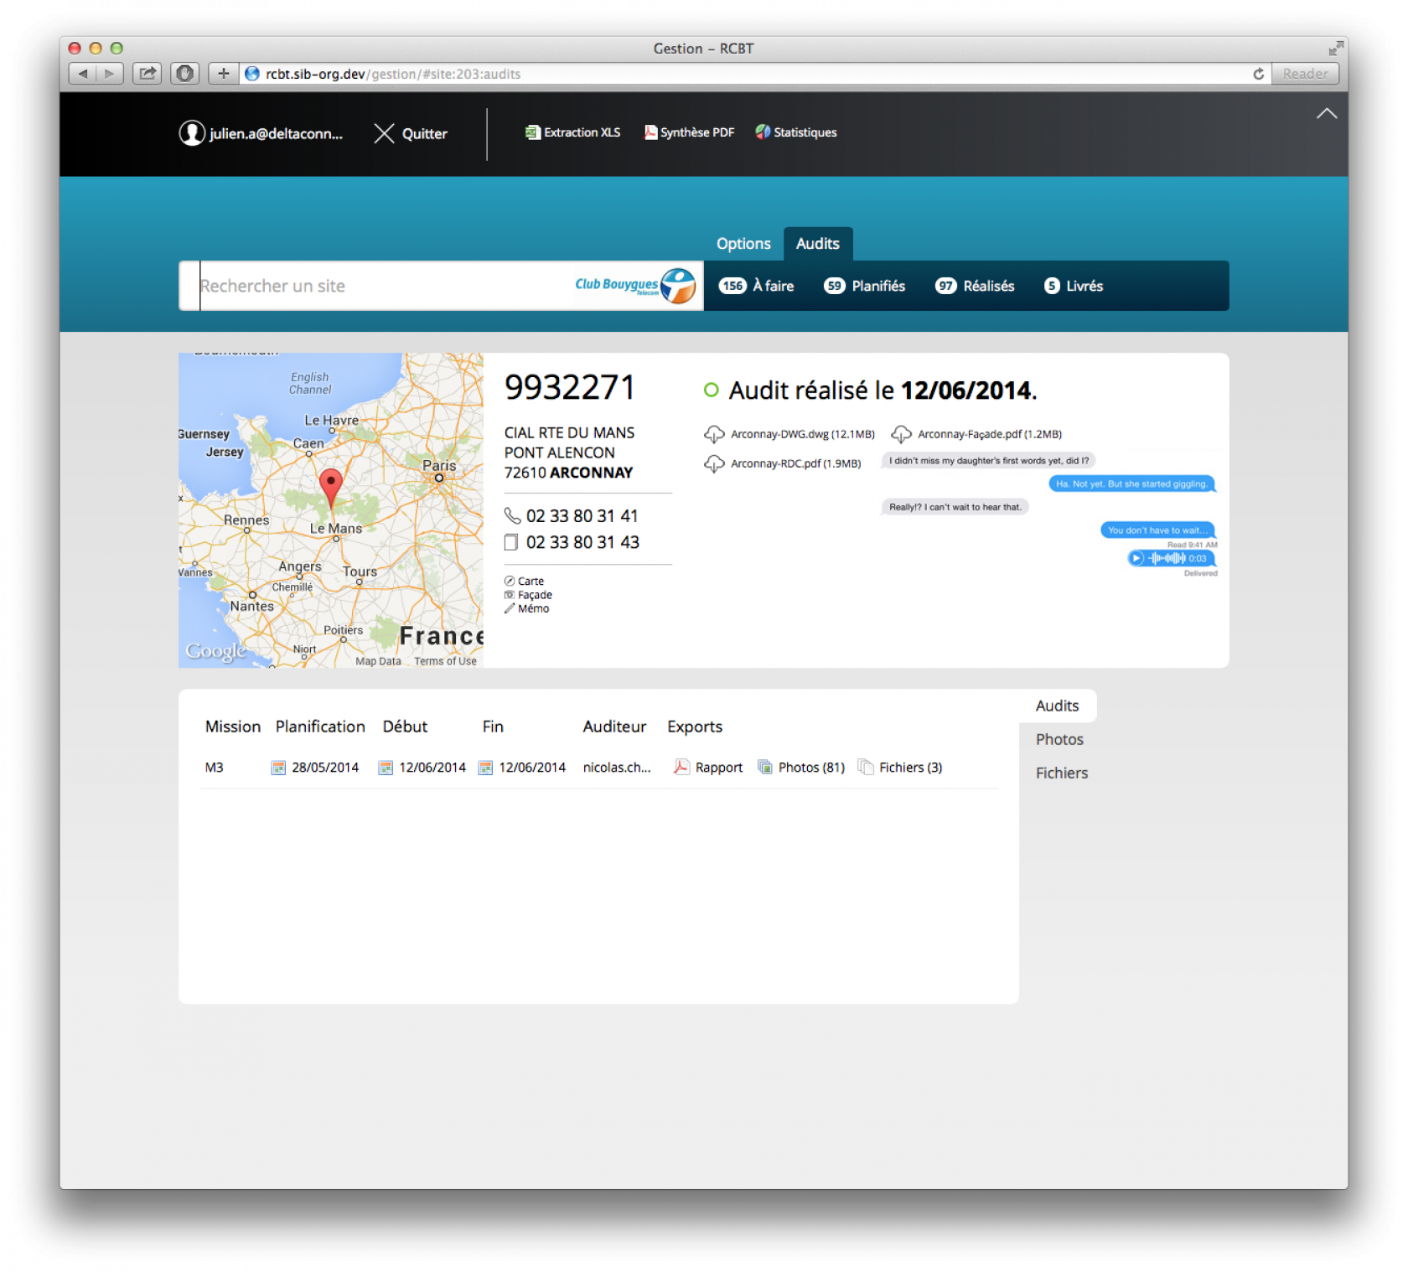Open the Mémo editor

click(x=526, y=608)
